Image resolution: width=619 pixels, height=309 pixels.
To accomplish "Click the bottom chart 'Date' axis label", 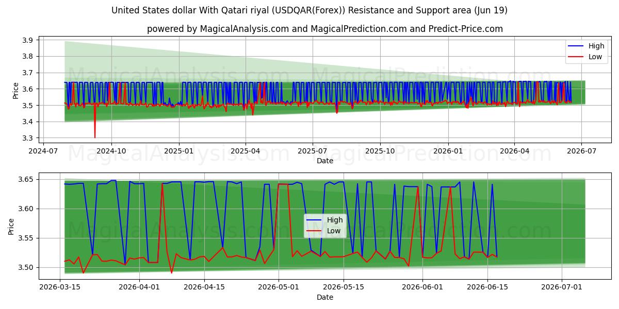I will pos(325,297).
